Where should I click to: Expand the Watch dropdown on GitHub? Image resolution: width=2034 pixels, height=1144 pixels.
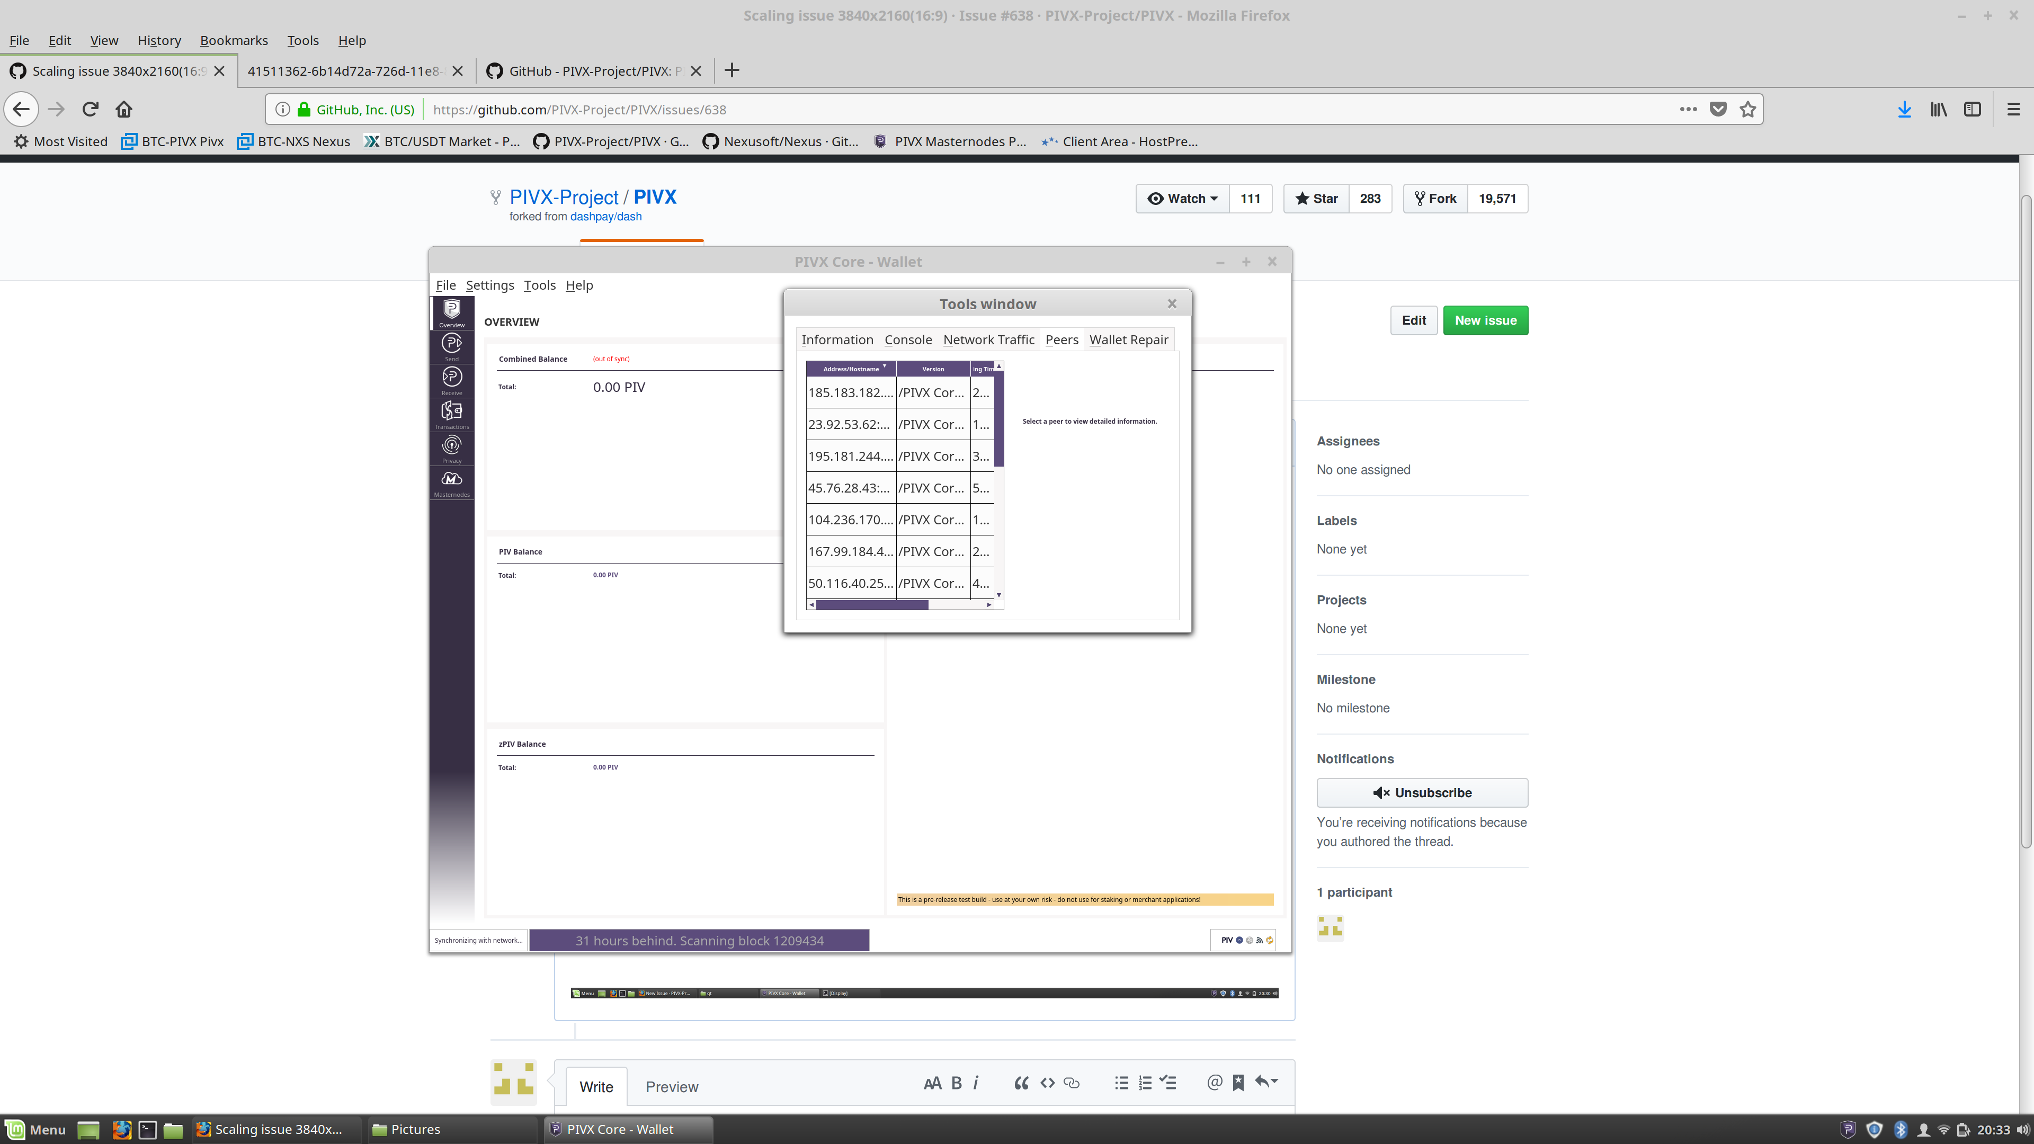click(x=1182, y=198)
